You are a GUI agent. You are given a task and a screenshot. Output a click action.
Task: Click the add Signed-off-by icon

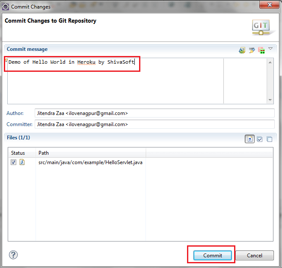(252, 50)
